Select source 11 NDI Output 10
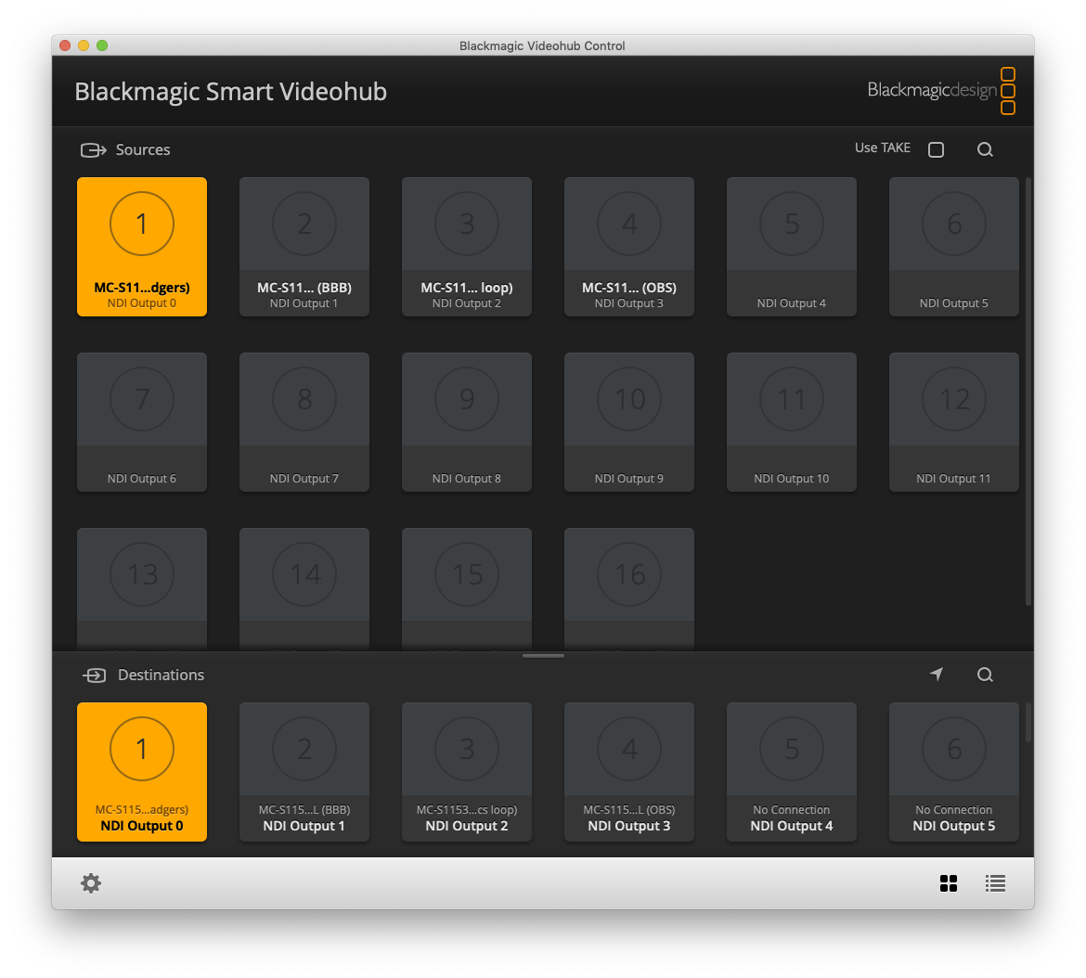The image size is (1086, 978). coord(792,422)
